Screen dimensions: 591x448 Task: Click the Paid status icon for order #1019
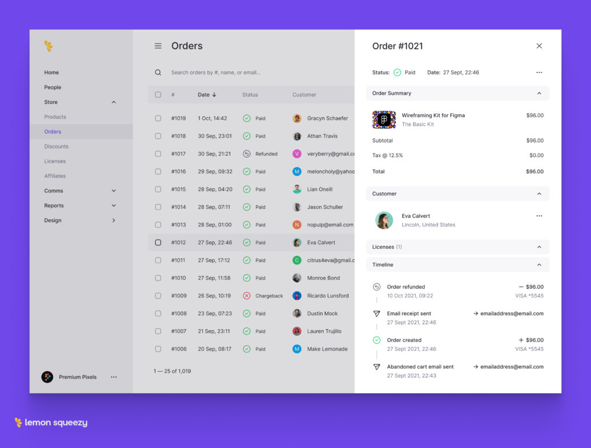point(246,118)
